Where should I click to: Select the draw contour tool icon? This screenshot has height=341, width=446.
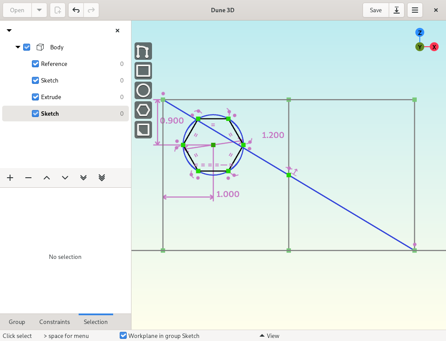click(x=143, y=51)
